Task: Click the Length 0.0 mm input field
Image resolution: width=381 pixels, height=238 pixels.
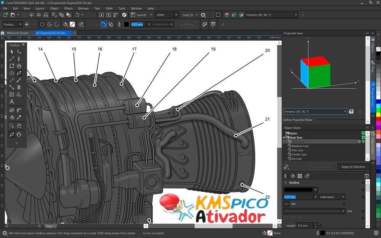Action: [305, 225]
